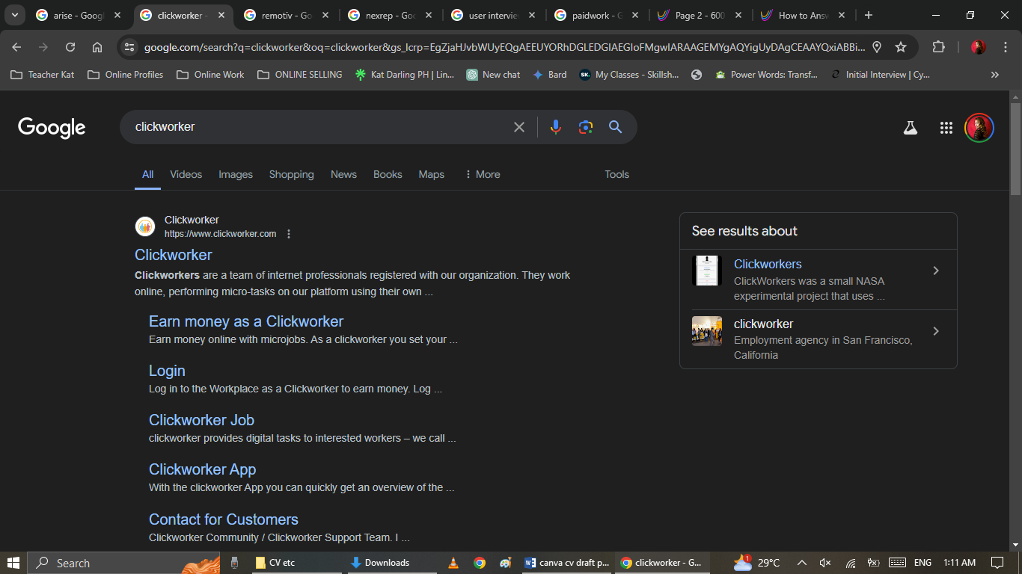
Task: Open the Chrome three-dot menu
Action: point(1006,47)
